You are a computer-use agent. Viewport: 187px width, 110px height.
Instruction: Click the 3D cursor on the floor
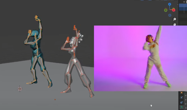pyautogui.click(x=20, y=89)
